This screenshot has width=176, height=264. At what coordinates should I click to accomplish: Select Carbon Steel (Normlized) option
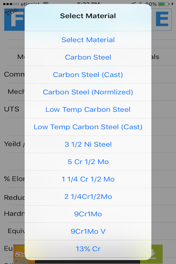[88, 92]
